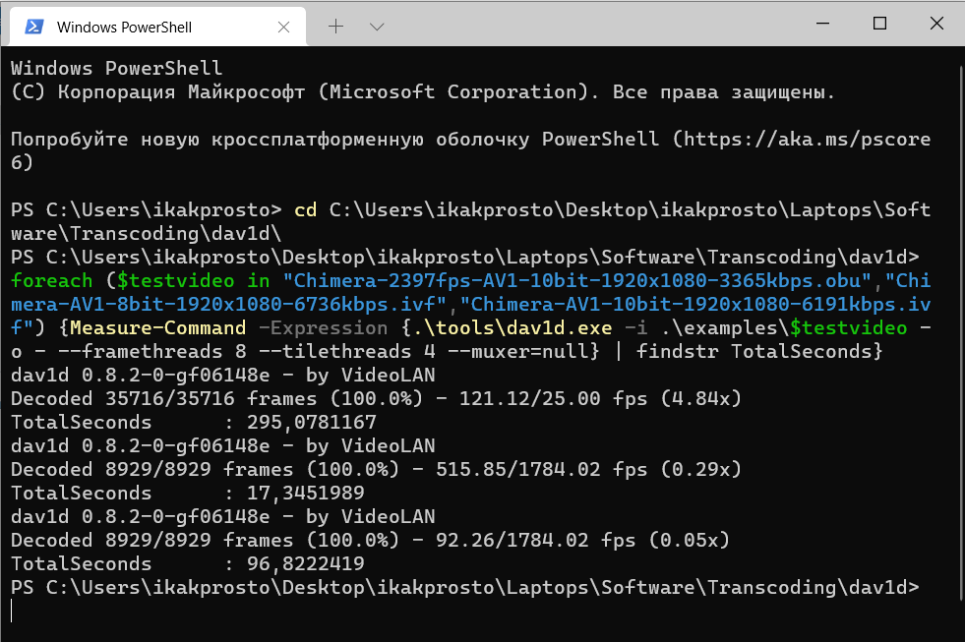Click the -Expression parameter text
The width and height of the screenshot is (965, 642).
323,327
